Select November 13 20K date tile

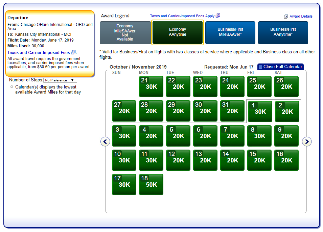tap(205, 160)
